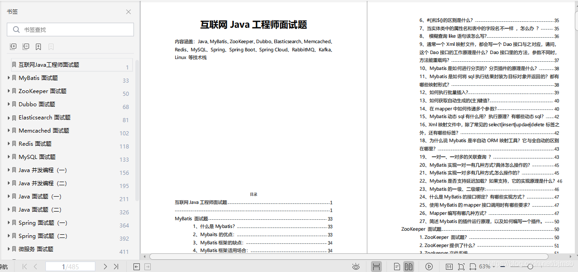Click the collapse-all bookmarks icon

tap(26, 47)
